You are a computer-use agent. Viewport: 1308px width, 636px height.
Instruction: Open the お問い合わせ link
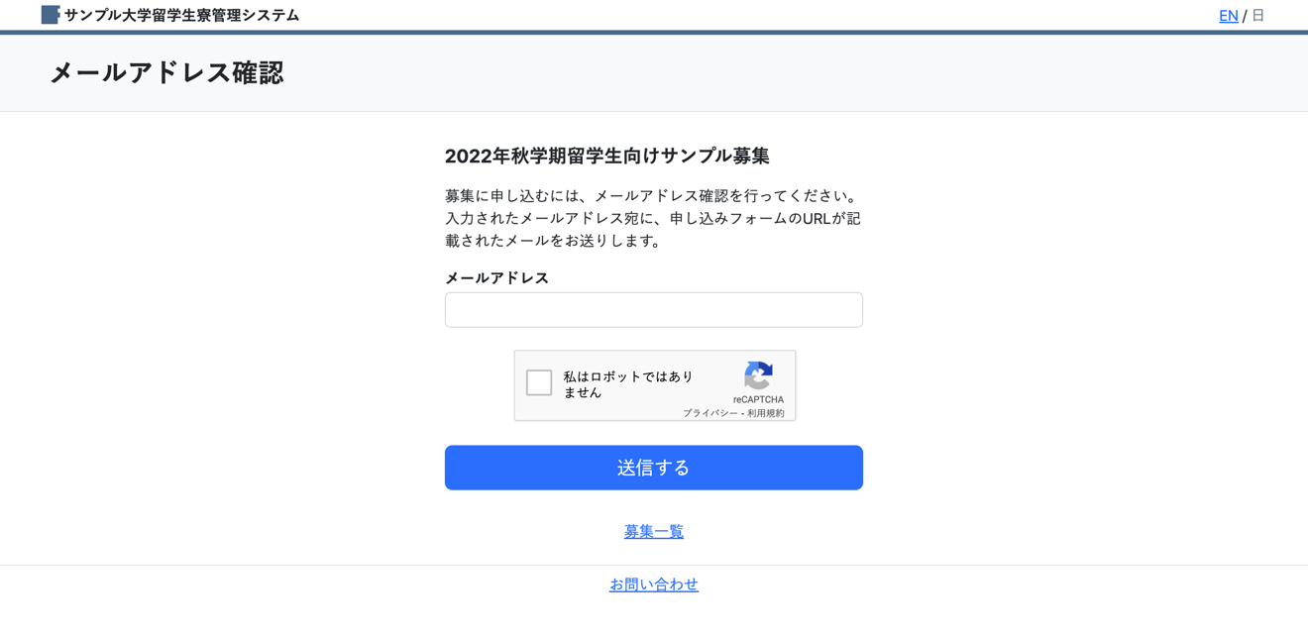tap(653, 584)
